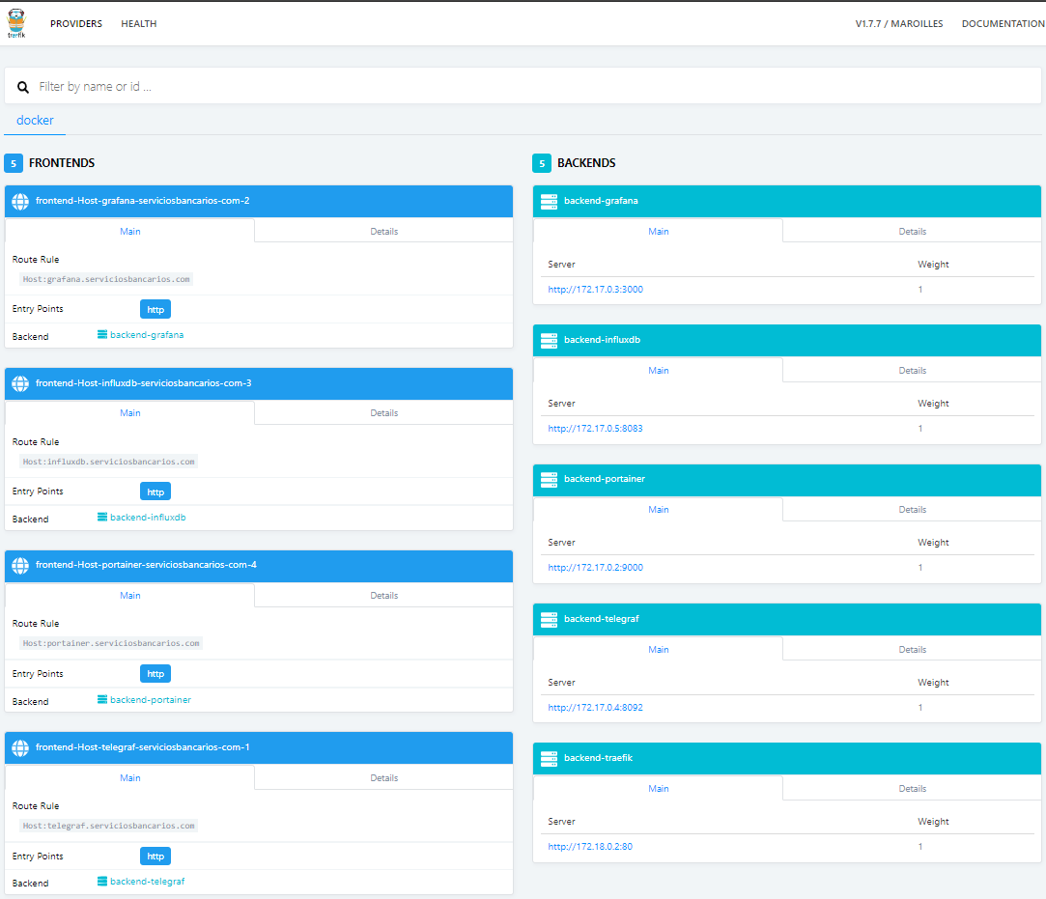The height and width of the screenshot is (899, 1046).
Task: Click globe icon of portainer frontend
Action: 20,566
